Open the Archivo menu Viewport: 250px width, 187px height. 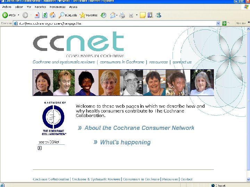point(7,7)
